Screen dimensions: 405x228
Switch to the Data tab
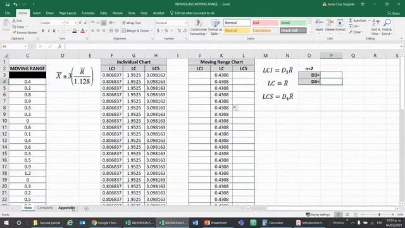point(103,13)
